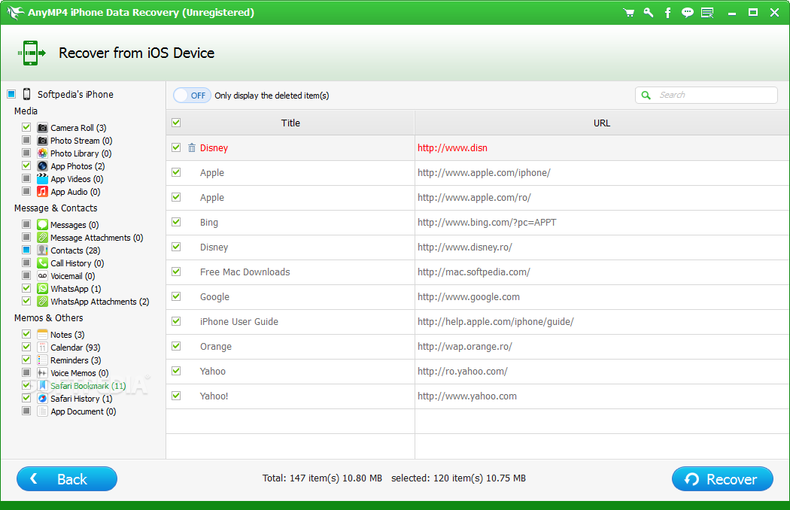Uncheck the Google bookmark row checkbox
This screenshot has height=510, width=790.
click(x=176, y=296)
